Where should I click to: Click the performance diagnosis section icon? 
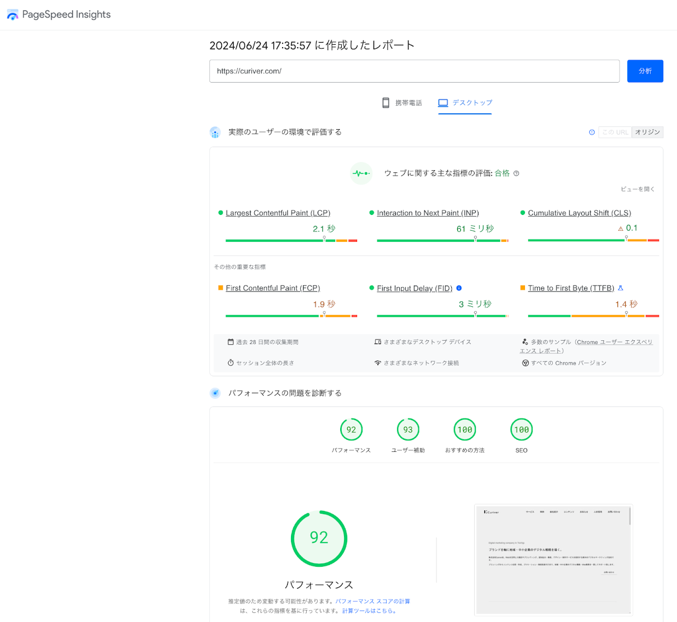coord(215,393)
